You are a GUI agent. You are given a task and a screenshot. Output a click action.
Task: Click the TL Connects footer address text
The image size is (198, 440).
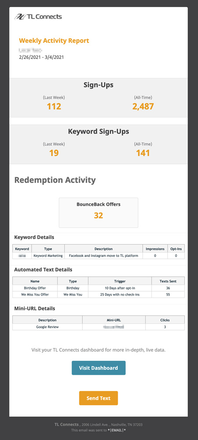99,425
